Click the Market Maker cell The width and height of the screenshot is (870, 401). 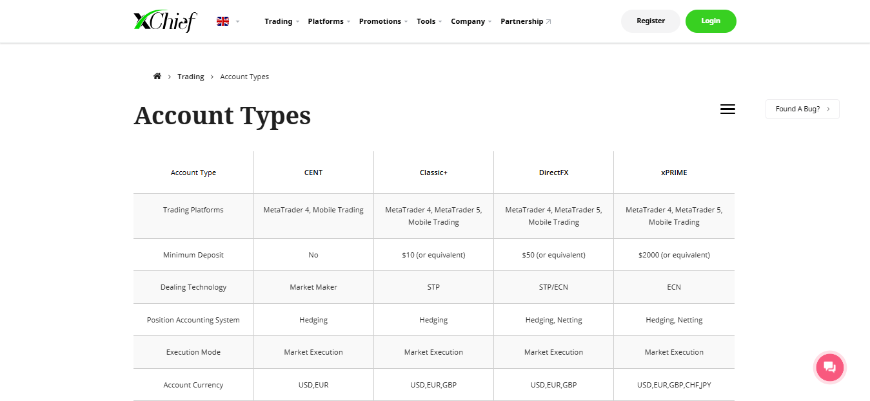coord(313,287)
